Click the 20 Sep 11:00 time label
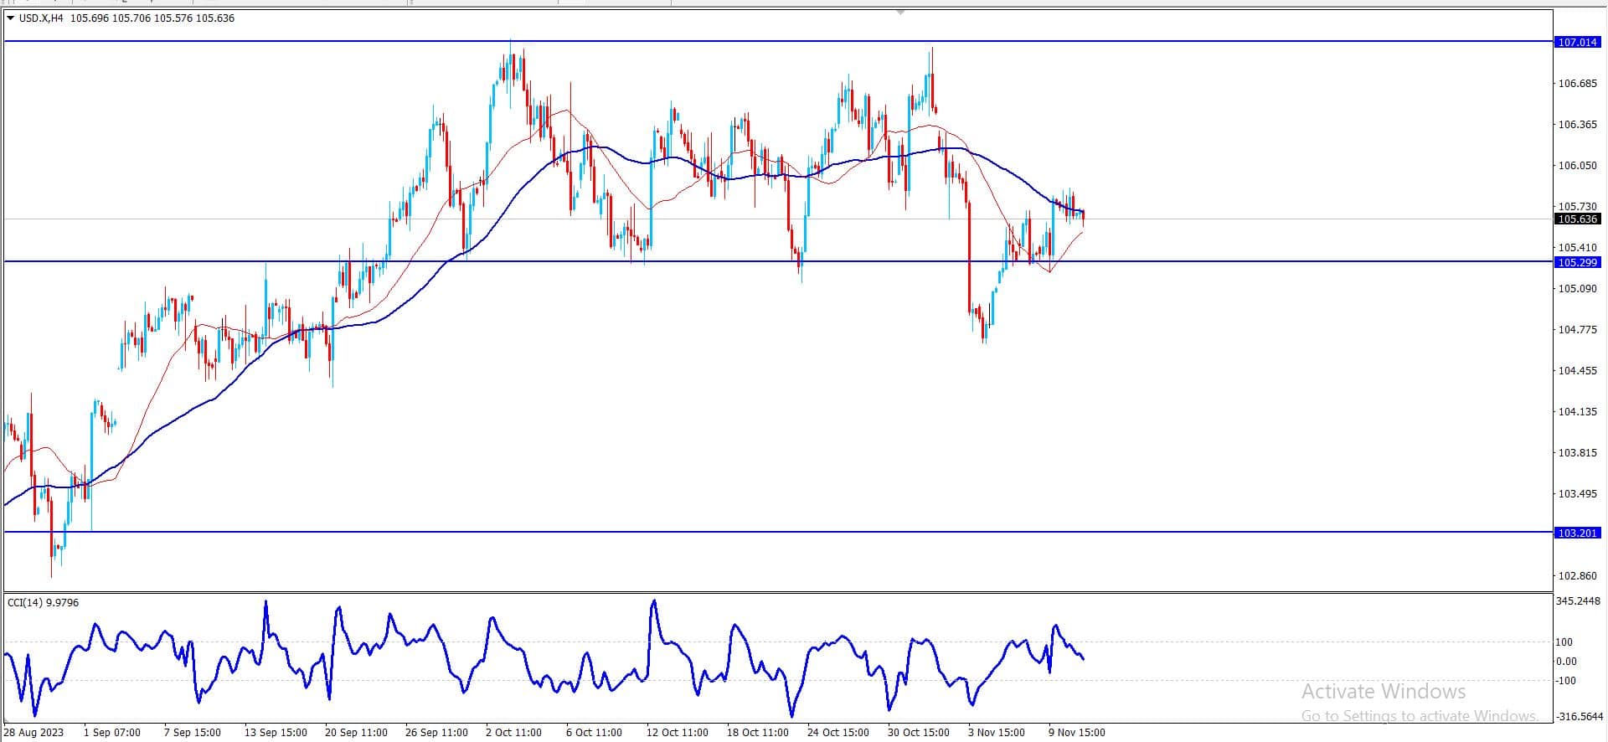 point(356,733)
